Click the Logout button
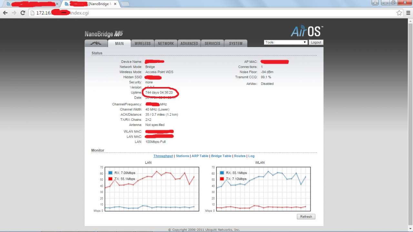Screen dimensions: 413x232 (x=316, y=42)
